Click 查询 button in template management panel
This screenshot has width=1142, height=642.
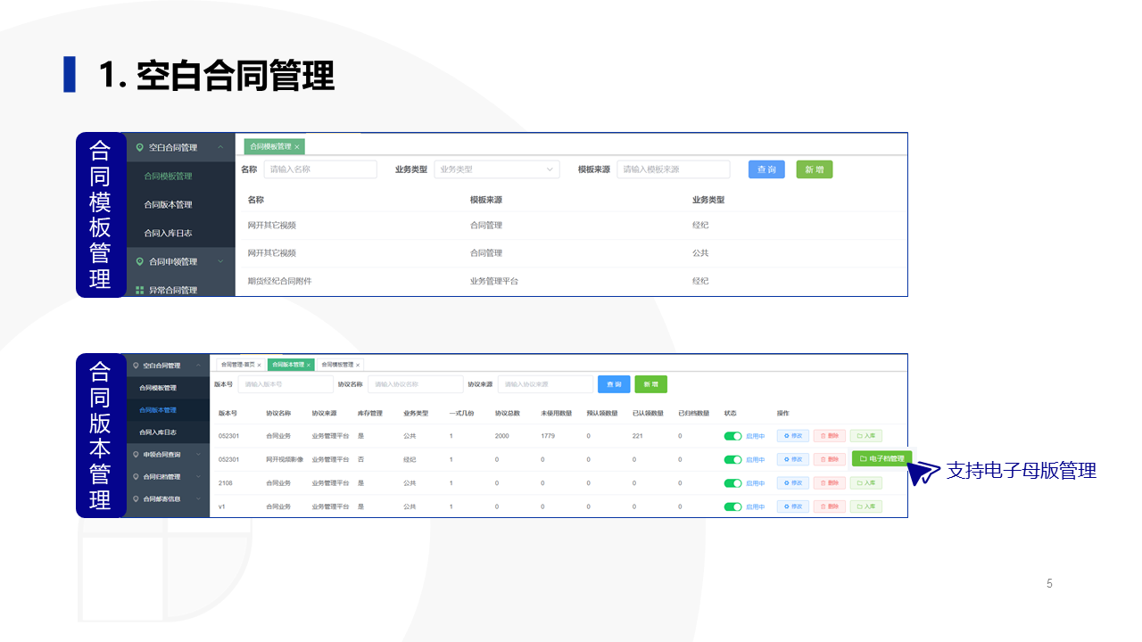[x=766, y=169]
